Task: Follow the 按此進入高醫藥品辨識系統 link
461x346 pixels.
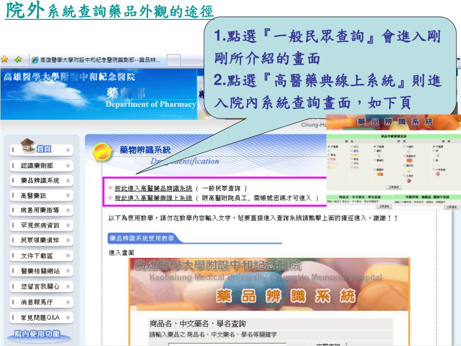Action: (x=153, y=188)
